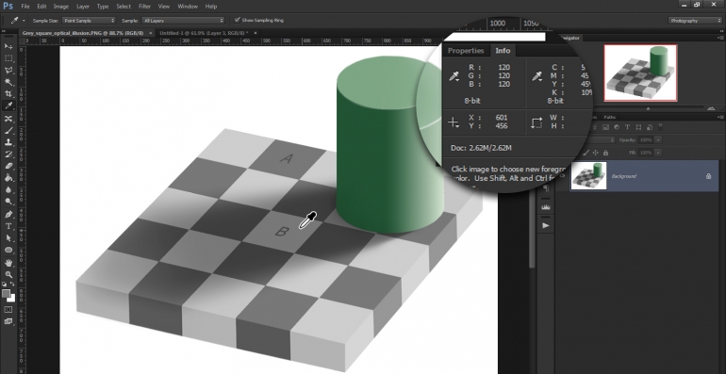
Task: Select the Eraser tool
Action: pos(8,166)
